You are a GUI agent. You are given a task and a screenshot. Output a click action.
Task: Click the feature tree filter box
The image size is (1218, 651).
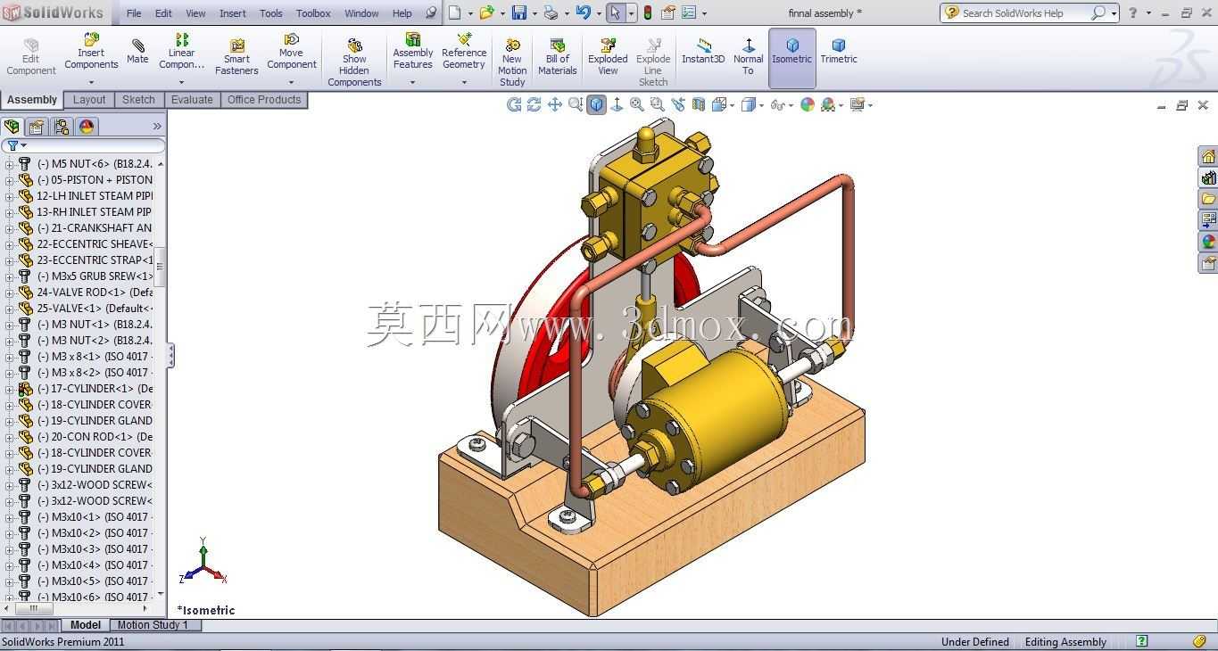click(x=83, y=145)
